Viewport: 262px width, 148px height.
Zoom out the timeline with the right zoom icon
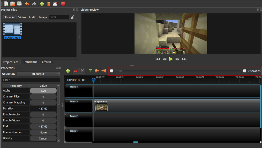coord(244,71)
